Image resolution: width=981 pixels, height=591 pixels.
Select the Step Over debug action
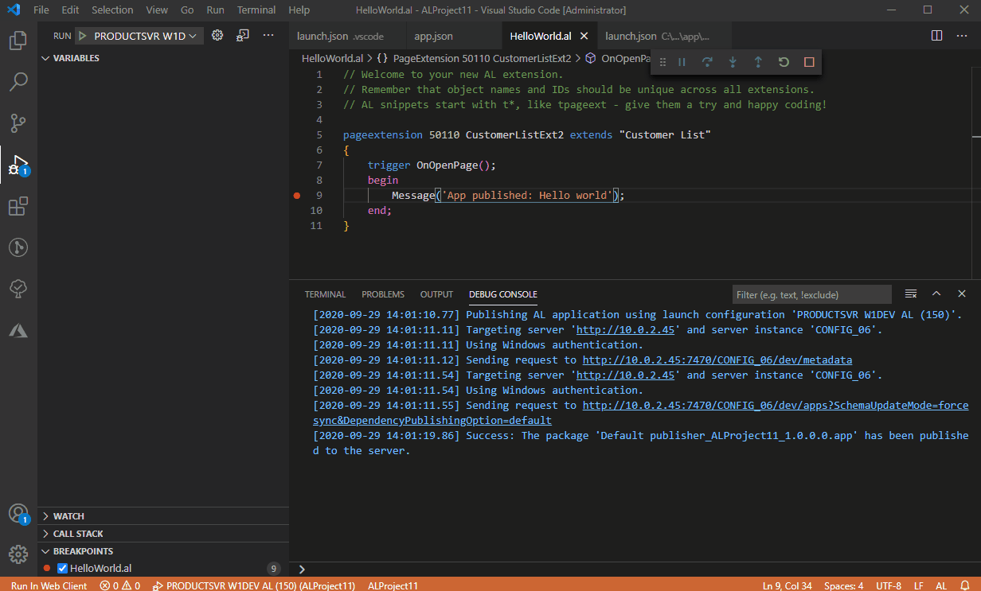pyautogui.click(x=707, y=61)
